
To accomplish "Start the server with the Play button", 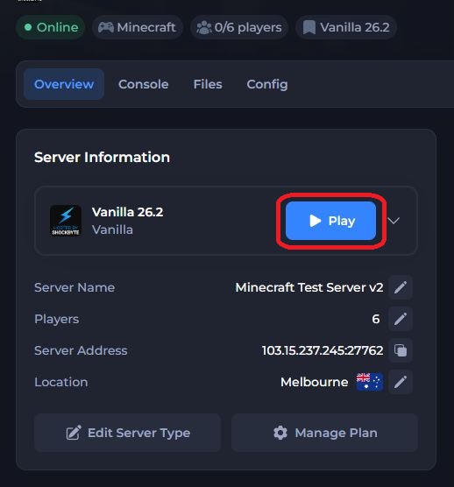I will [x=331, y=221].
